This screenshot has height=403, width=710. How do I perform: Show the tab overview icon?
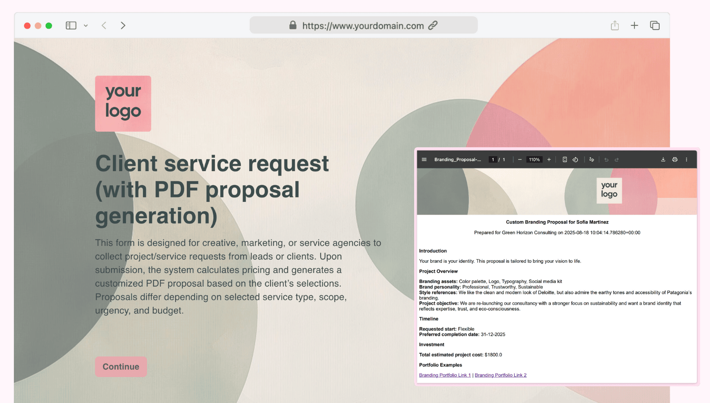655,26
